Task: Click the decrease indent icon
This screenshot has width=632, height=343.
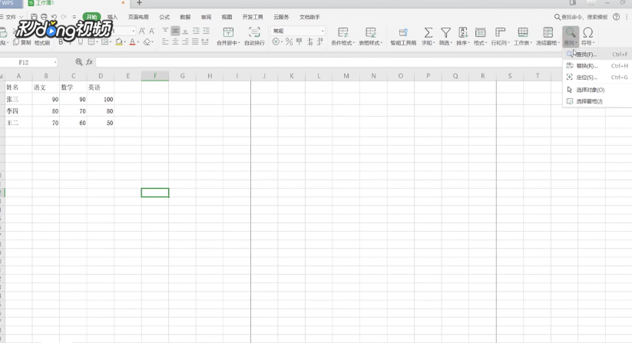Action: click(196, 31)
